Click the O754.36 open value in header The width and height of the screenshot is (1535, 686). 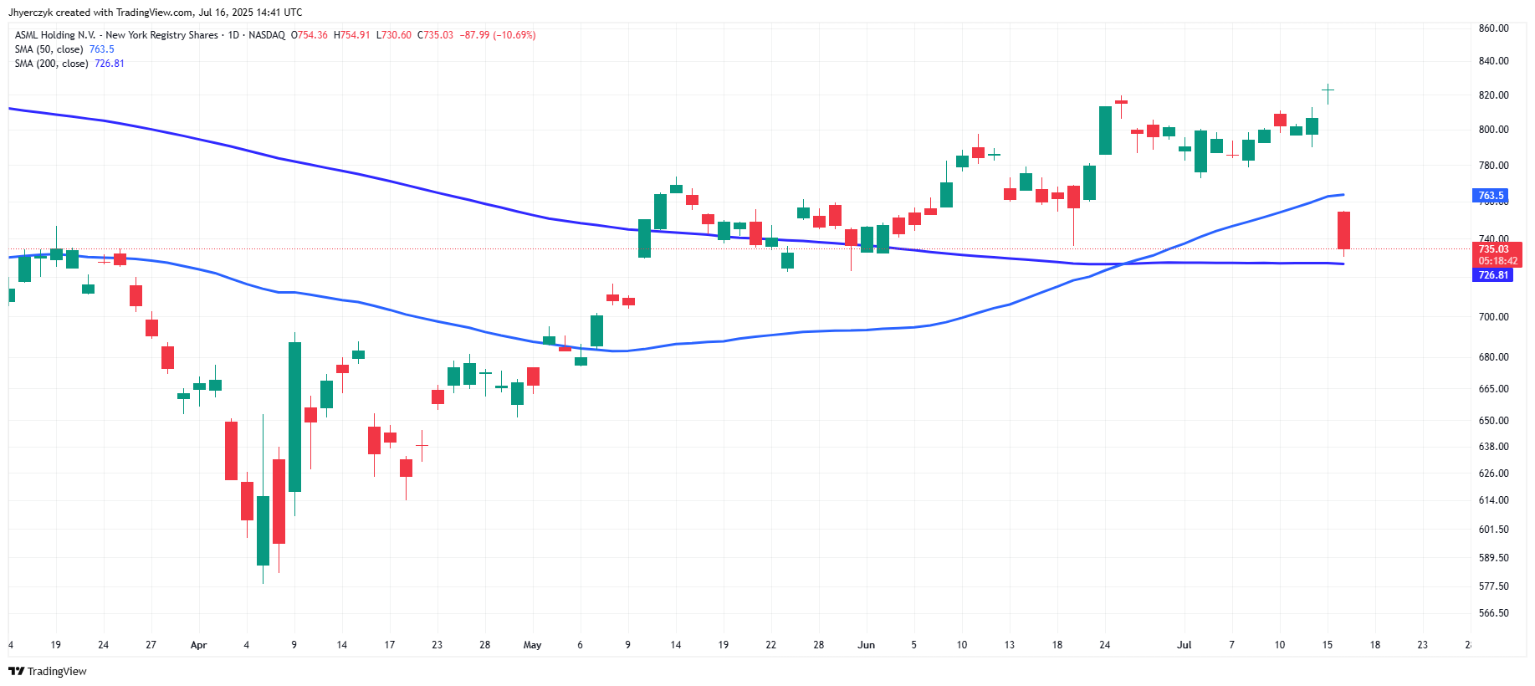point(310,35)
